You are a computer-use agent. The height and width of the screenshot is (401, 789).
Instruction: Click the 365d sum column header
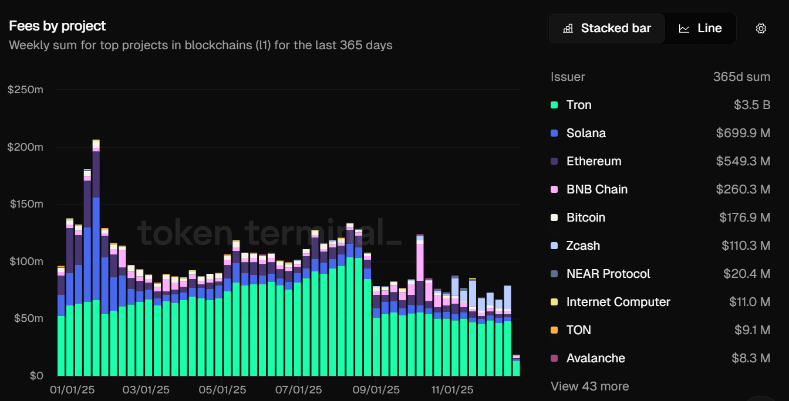click(x=741, y=77)
